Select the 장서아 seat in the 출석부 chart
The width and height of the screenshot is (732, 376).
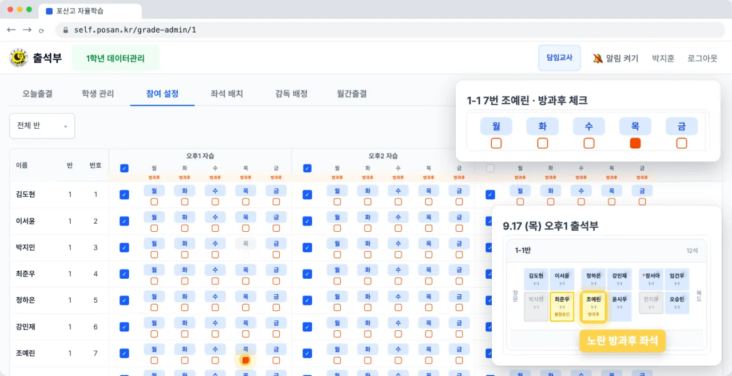coord(651,279)
